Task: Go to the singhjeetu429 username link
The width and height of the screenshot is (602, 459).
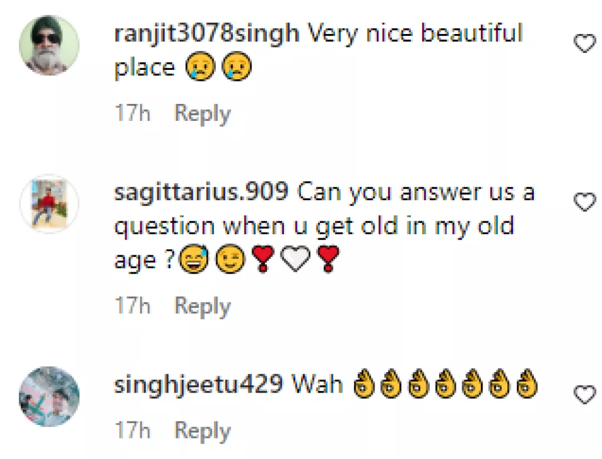Action: coord(198,384)
